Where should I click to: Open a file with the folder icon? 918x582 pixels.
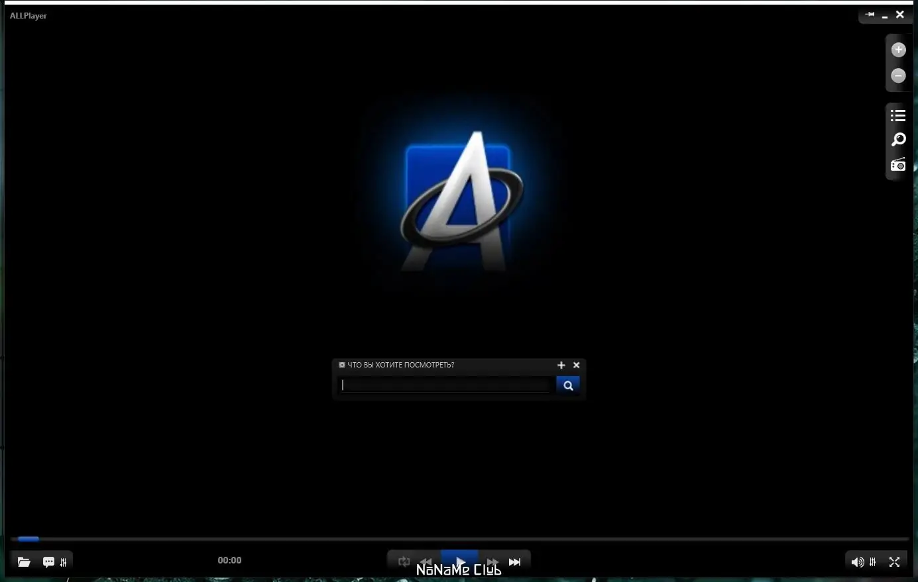tap(24, 562)
